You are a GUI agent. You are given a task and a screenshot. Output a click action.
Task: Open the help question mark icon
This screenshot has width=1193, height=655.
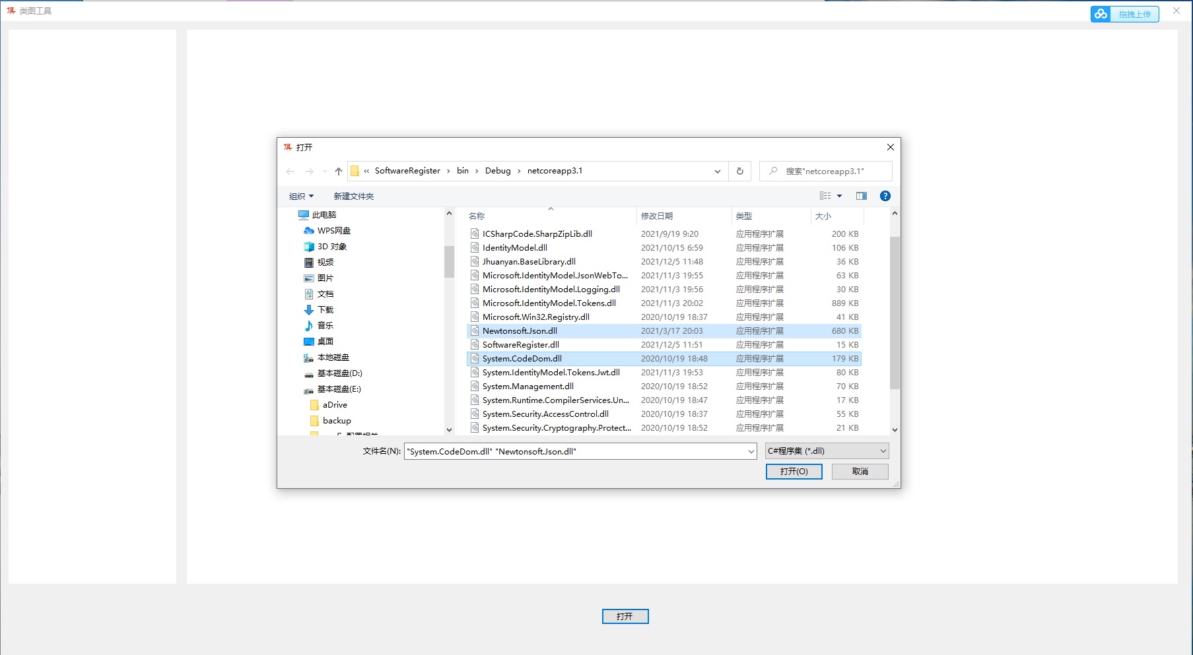point(885,196)
